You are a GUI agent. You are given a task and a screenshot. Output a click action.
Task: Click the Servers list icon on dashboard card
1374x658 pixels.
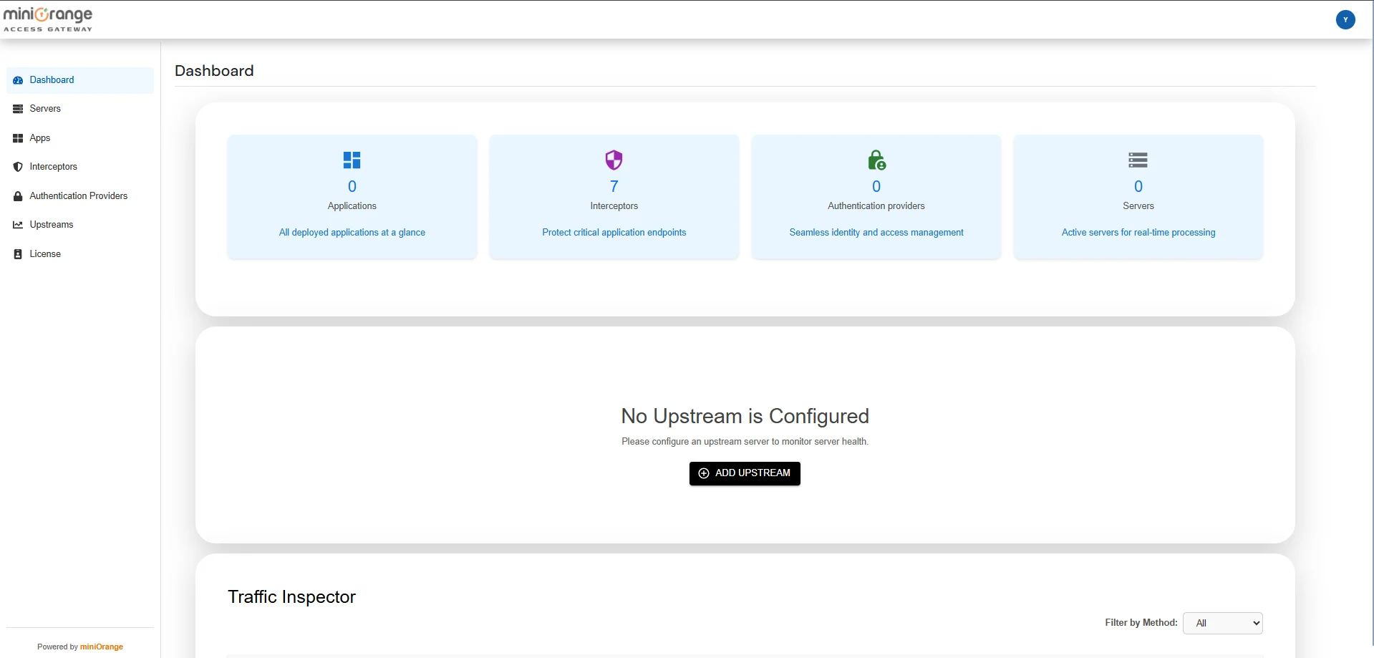pos(1138,160)
